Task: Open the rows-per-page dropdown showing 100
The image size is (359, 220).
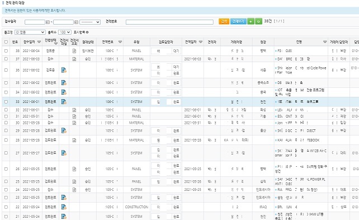Action: [64, 32]
